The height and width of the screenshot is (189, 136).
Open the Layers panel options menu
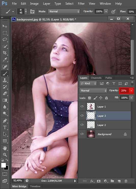coord(132,78)
